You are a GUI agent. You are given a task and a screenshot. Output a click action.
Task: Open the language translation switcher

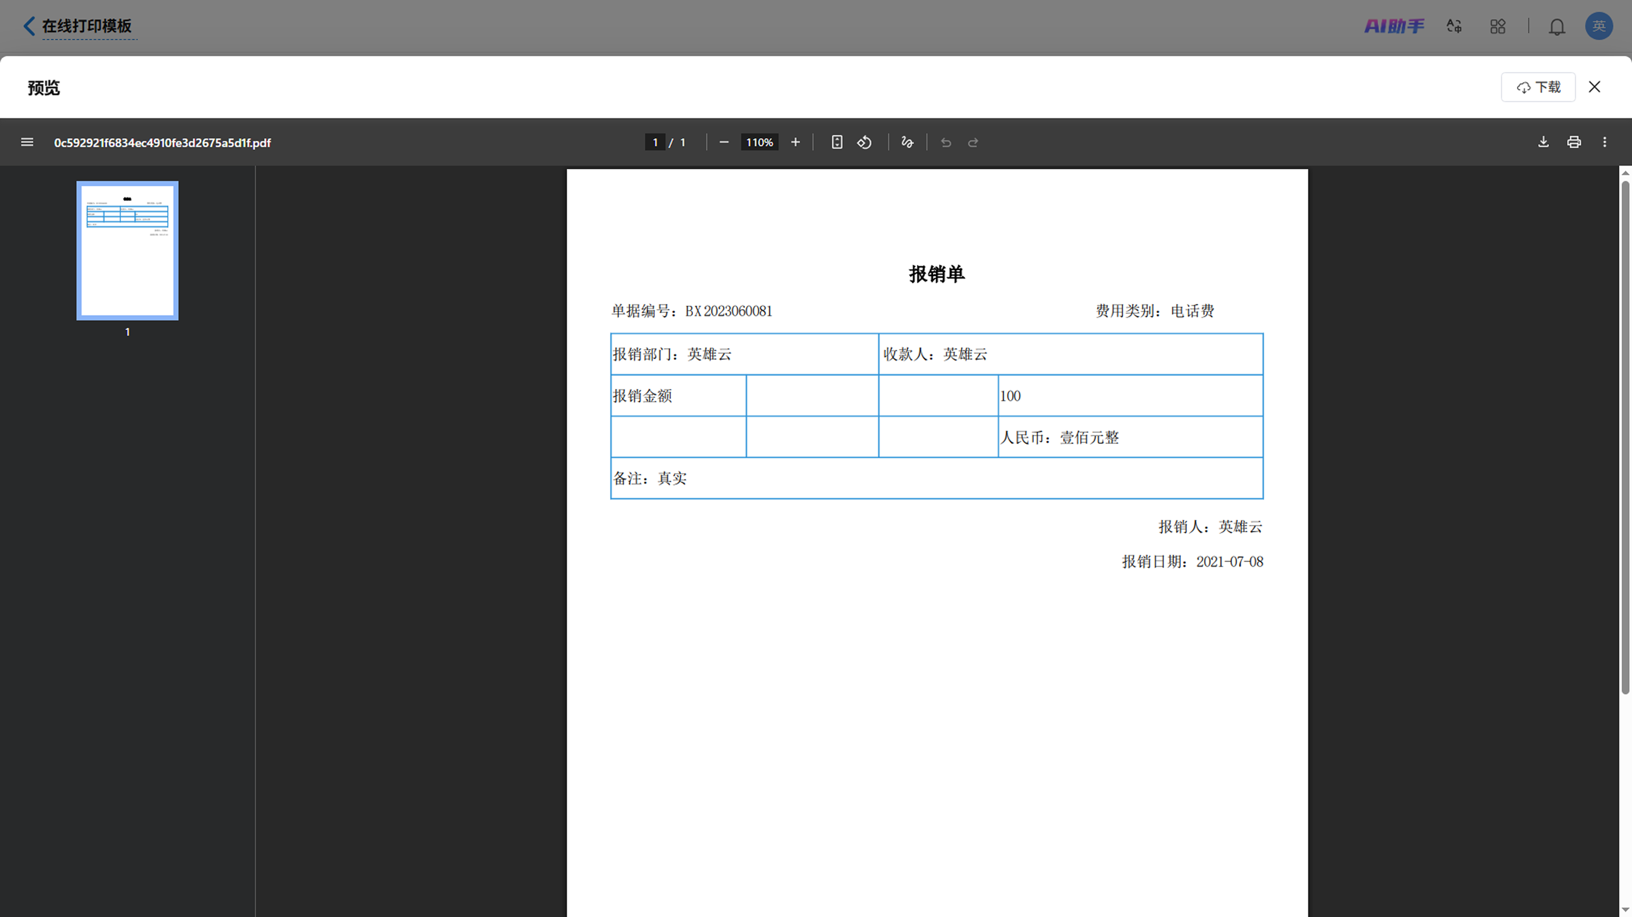coord(1454,26)
